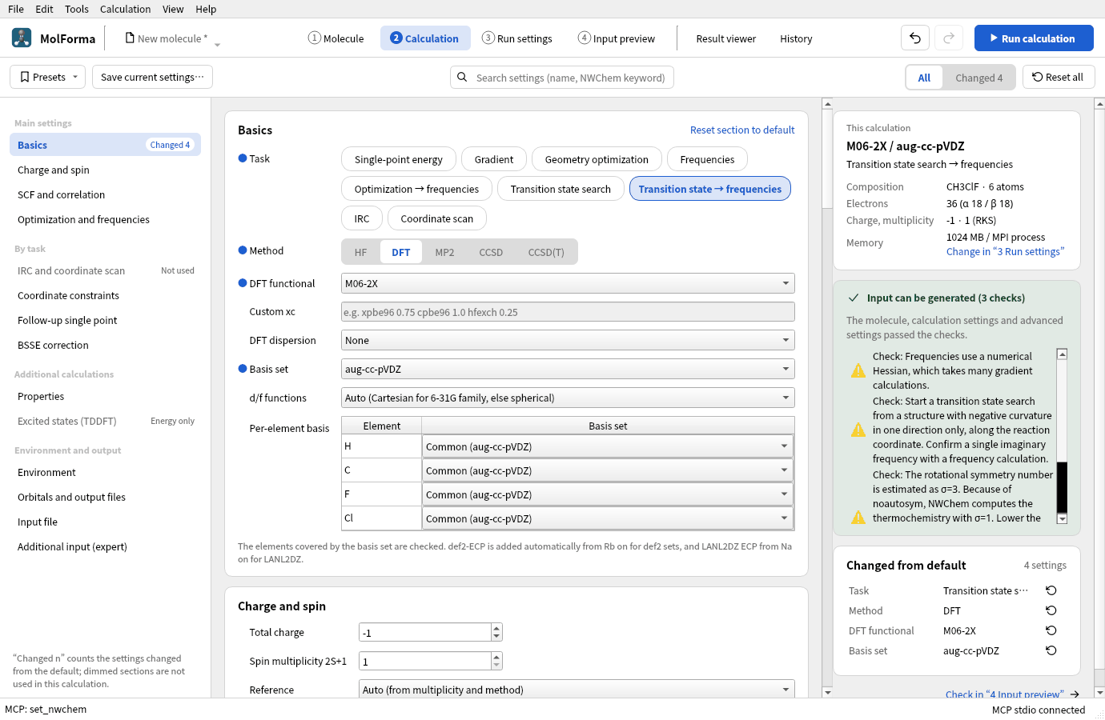The image size is (1105, 720).
Task: Click the Reset all button
Action: [x=1059, y=78]
